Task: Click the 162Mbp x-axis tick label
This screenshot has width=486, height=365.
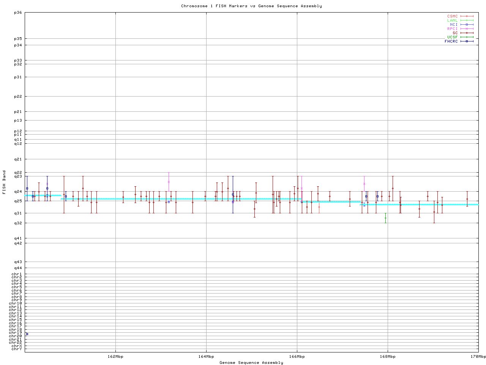Action: tap(115, 357)
